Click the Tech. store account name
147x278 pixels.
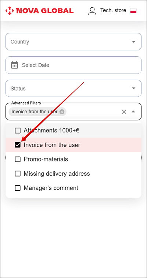click(x=113, y=10)
